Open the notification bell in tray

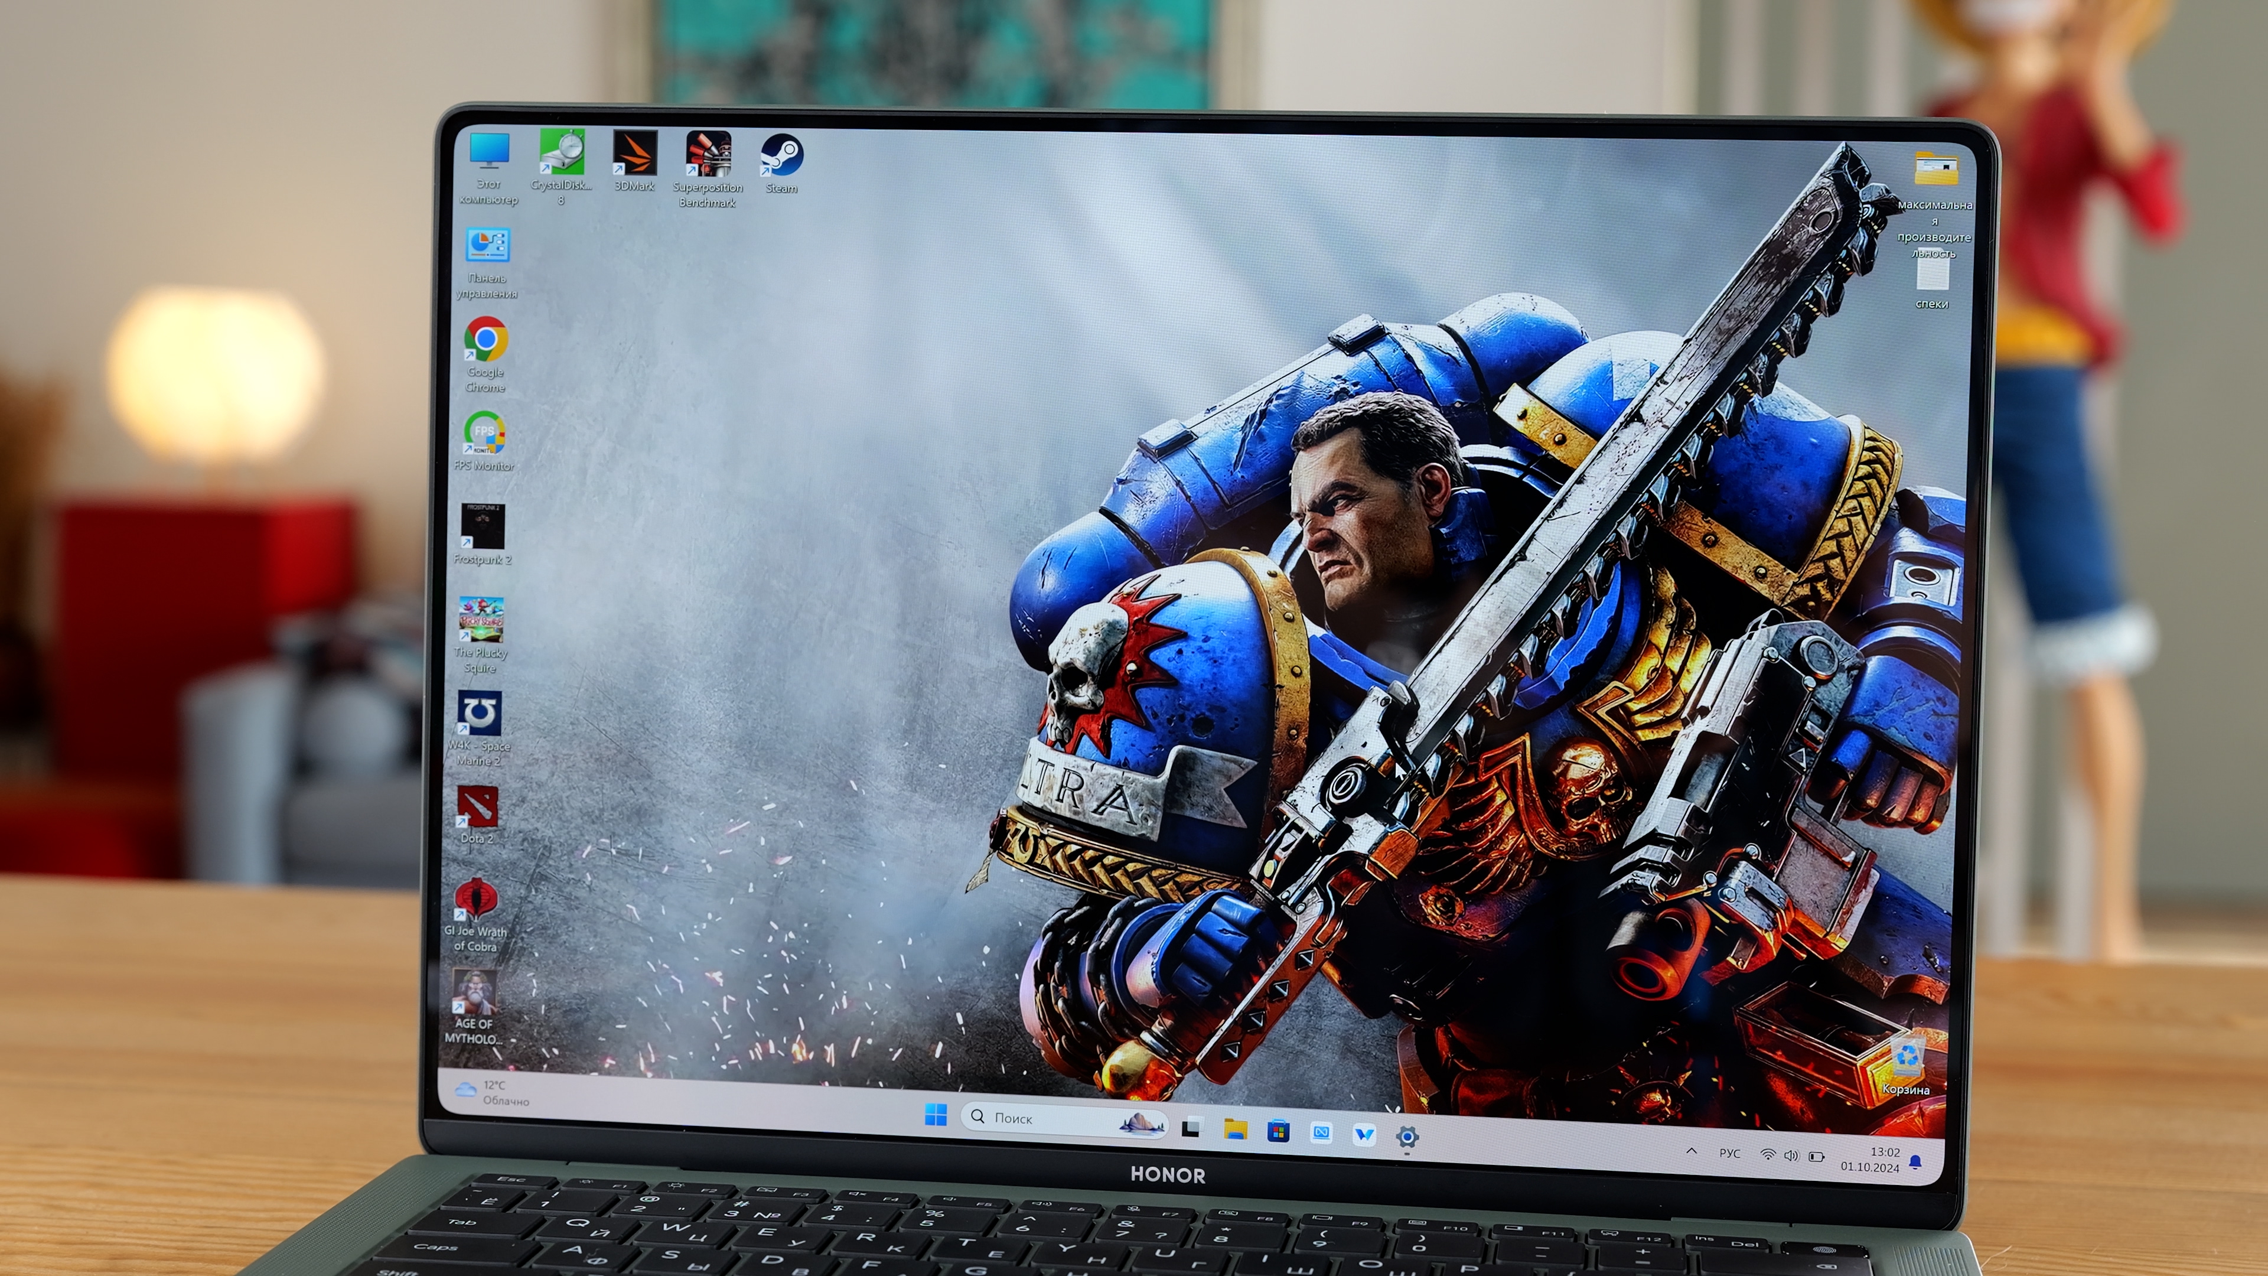[1916, 1163]
